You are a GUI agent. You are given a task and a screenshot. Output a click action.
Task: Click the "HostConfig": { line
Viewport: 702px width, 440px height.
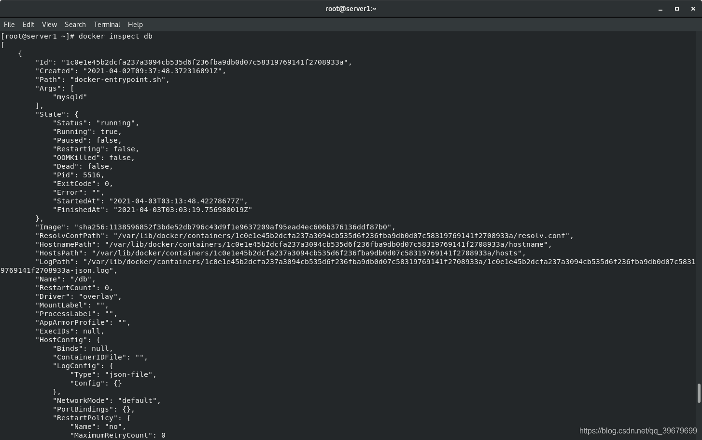click(68, 340)
